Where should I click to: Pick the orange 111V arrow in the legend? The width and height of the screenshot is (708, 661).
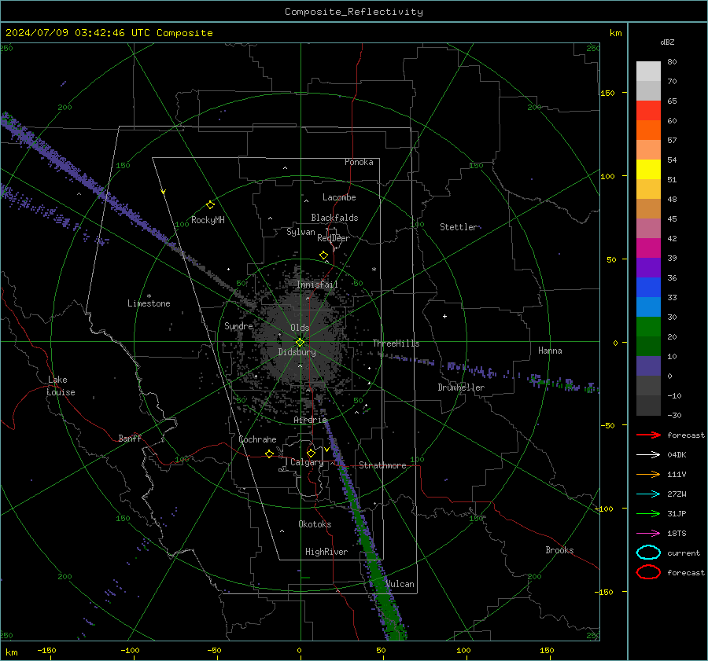point(648,474)
